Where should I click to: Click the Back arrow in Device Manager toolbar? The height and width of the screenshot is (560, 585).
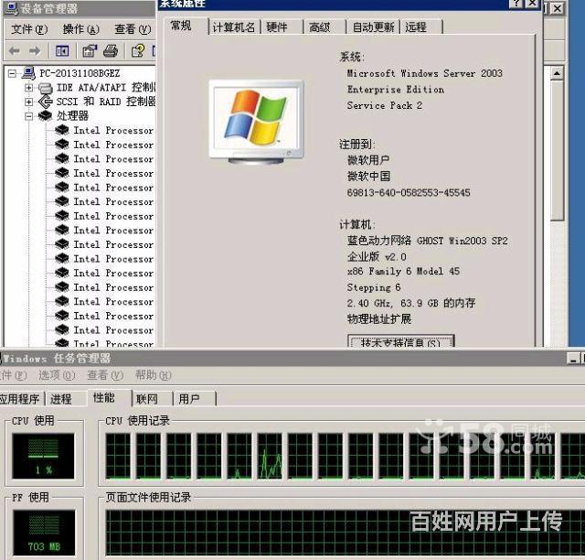coord(15,50)
